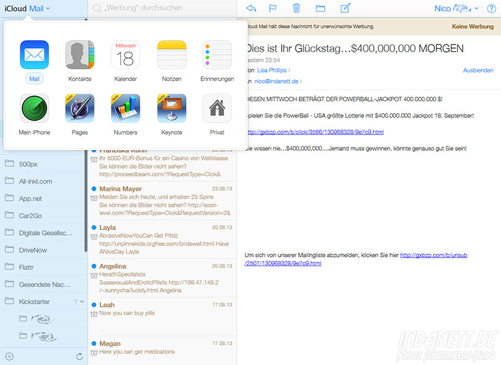Viewport: 501px width, 365px height.
Task: Open the Keynote beta app
Action: click(172, 108)
